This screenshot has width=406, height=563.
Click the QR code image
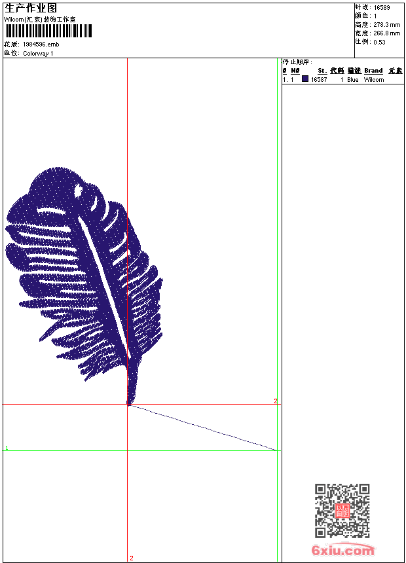[342, 511]
